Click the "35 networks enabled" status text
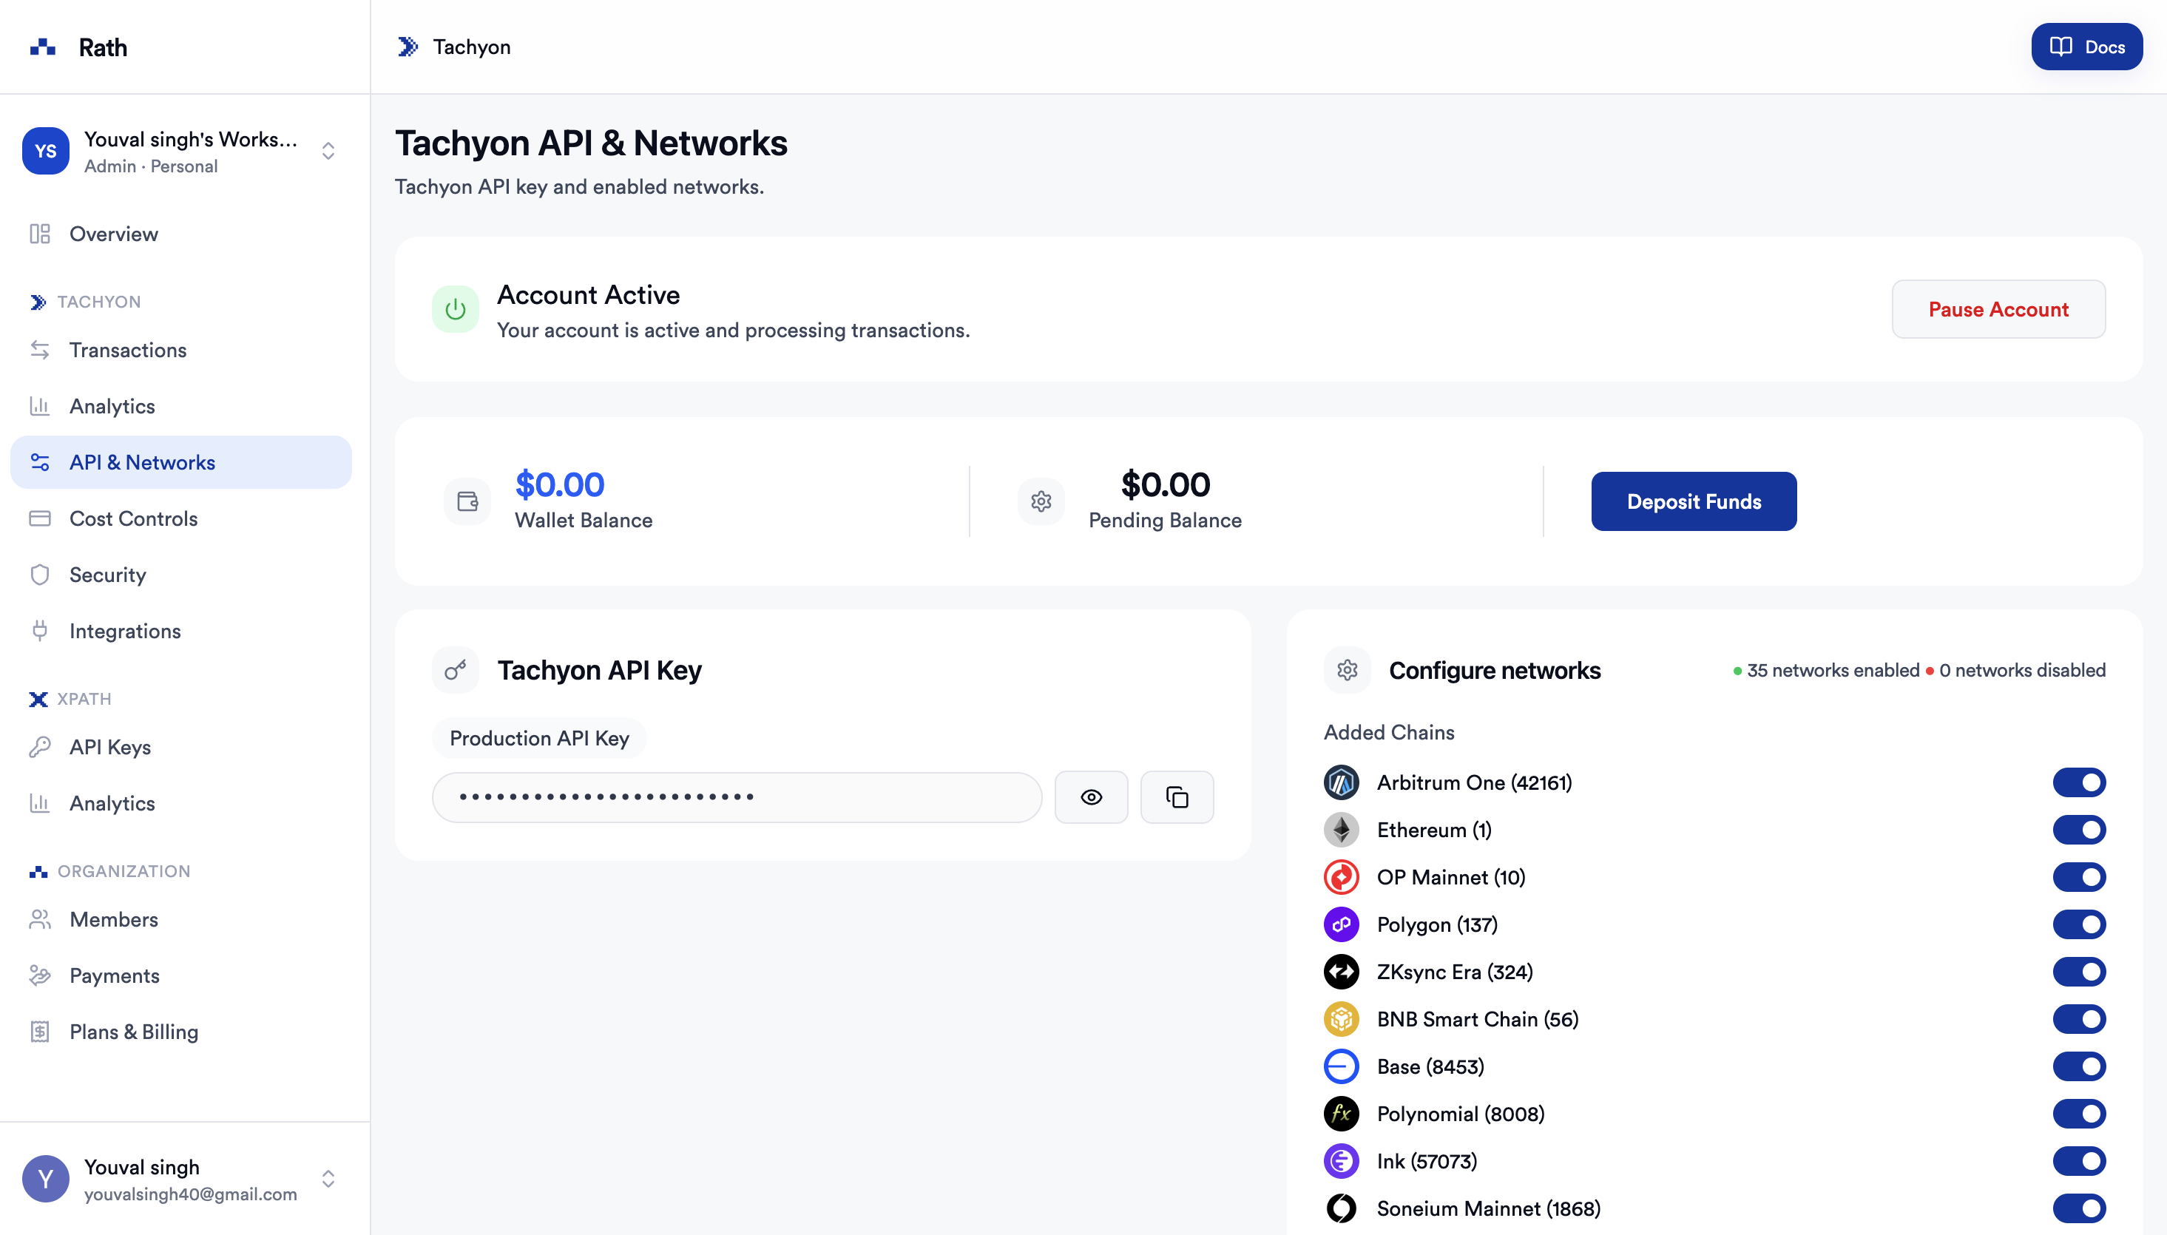2167x1235 pixels. (x=1833, y=670)
